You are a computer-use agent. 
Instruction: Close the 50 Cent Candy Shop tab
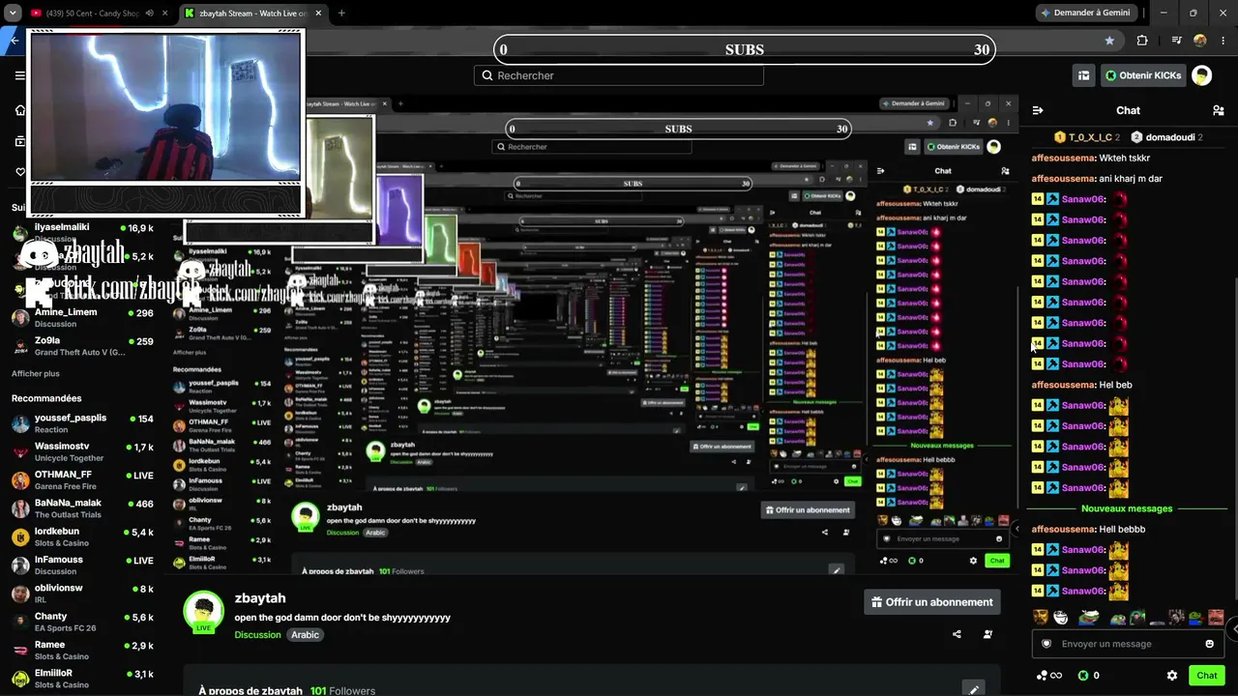164,13
